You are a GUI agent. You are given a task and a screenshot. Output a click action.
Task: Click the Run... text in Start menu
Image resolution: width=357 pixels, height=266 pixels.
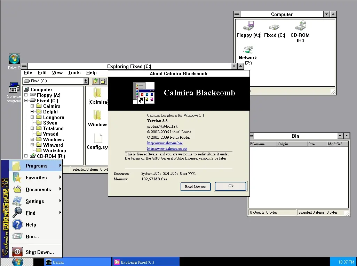coord(32,237)
